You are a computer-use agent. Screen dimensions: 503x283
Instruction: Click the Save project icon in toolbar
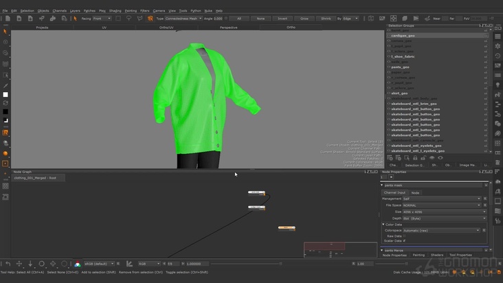tap(30, 19)
